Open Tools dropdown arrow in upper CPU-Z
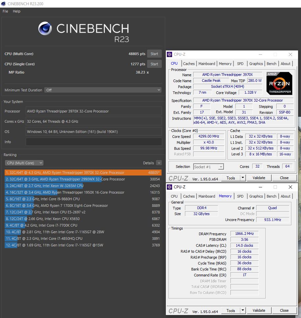 (243, 178)
